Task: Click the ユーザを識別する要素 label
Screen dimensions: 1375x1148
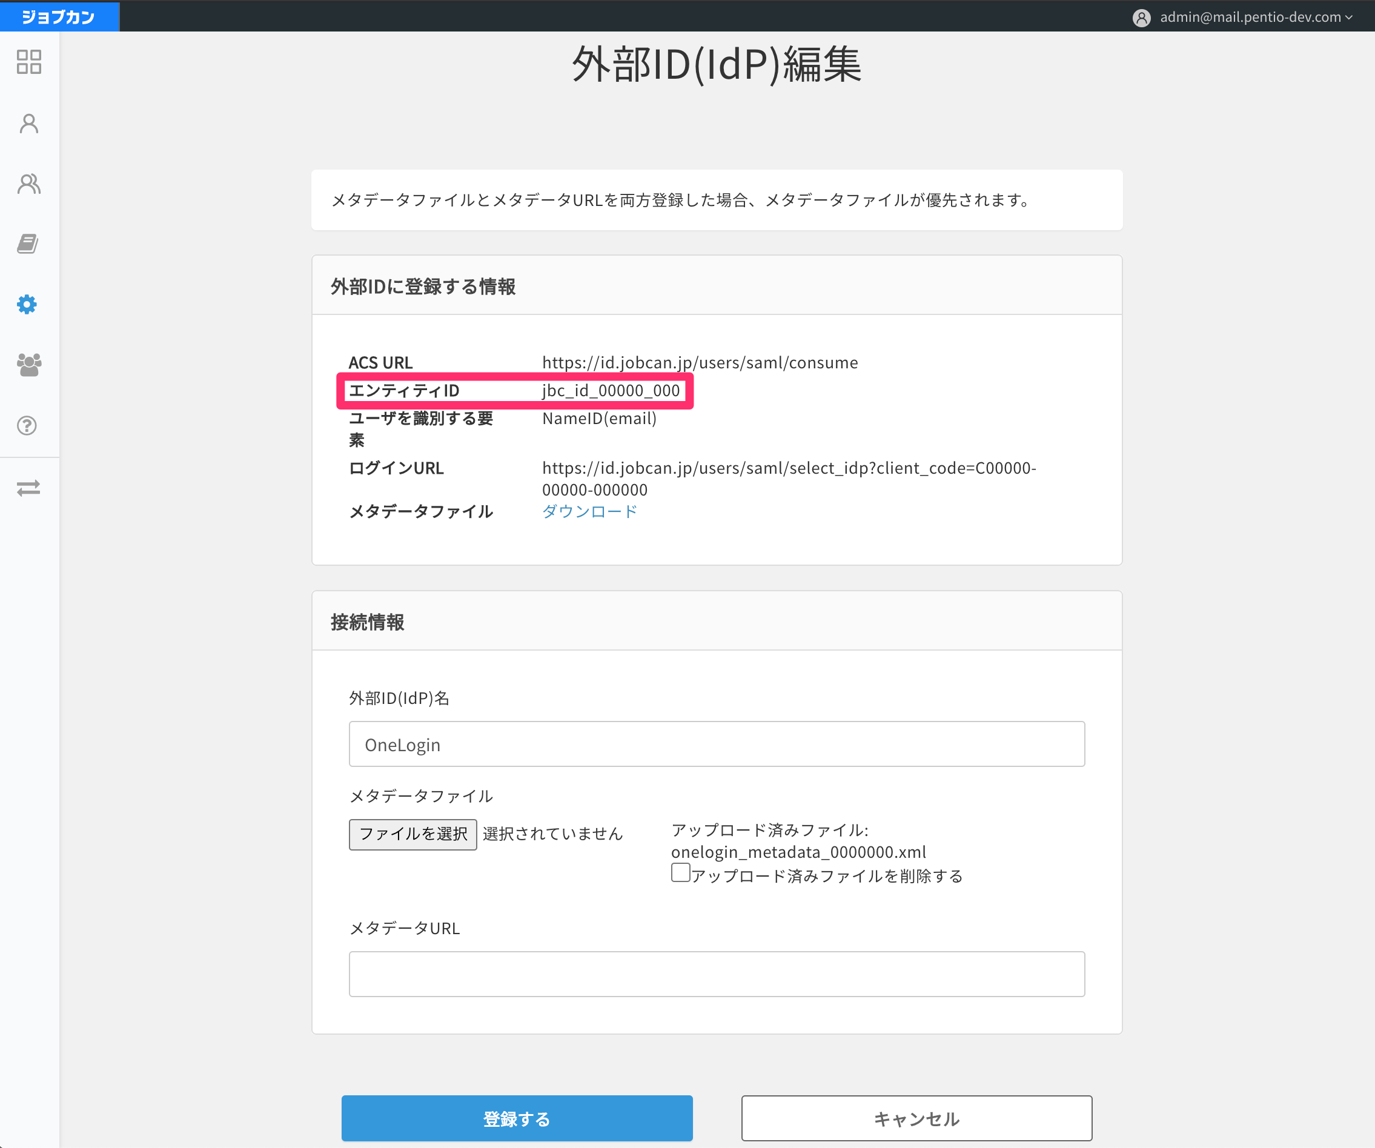Action: point(421,429)
